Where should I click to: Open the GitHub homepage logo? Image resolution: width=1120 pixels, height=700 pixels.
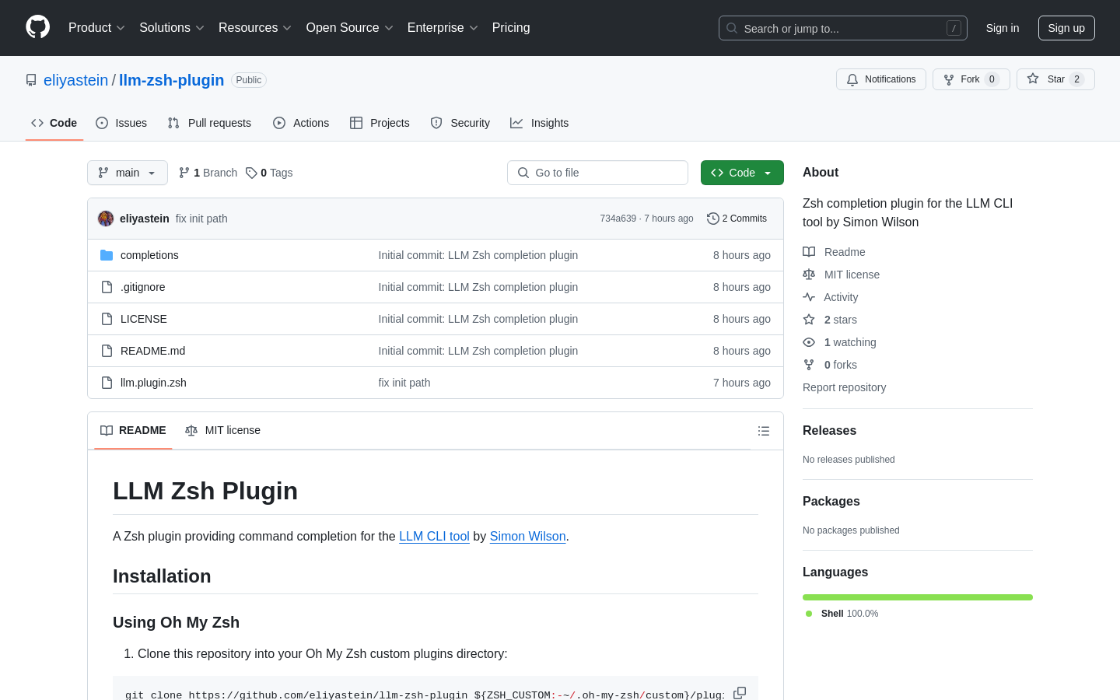pyautogui.click(x=37, y=27)
